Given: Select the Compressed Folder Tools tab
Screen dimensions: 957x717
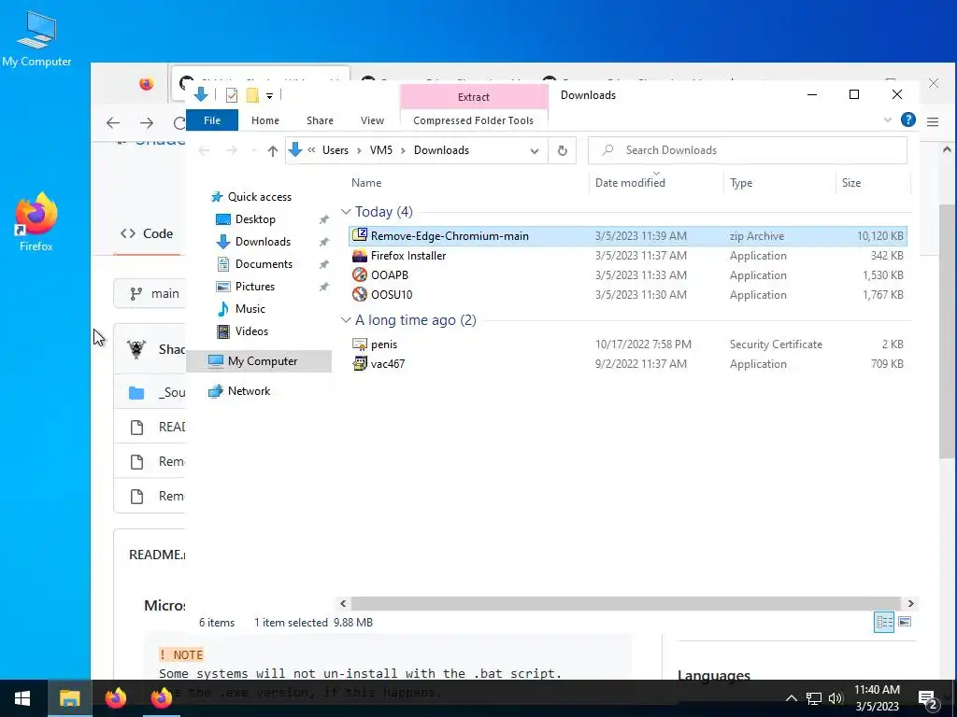Looking at the screenshot, I should [x=473, y=120].
